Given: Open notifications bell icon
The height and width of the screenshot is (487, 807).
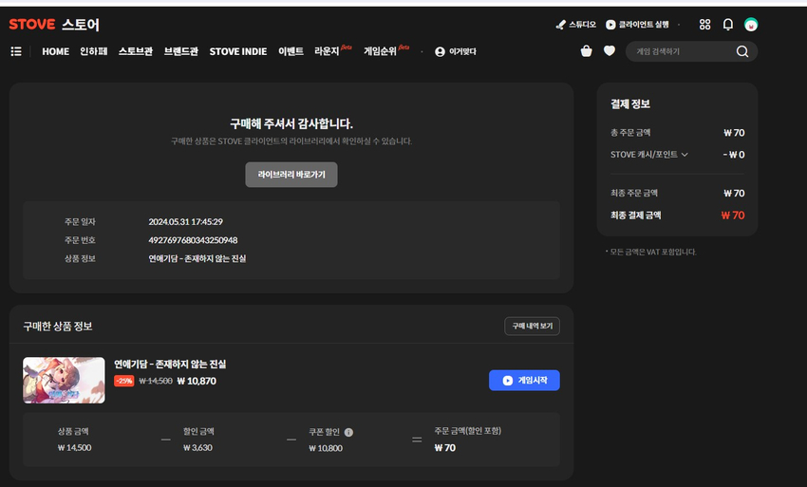Looking at the screenshot, I should click(728, 24).
